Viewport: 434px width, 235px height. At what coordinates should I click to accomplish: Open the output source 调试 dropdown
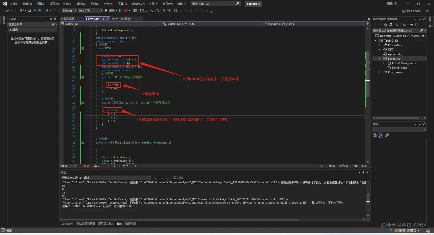pyautogui.click(x=117, y=178)
